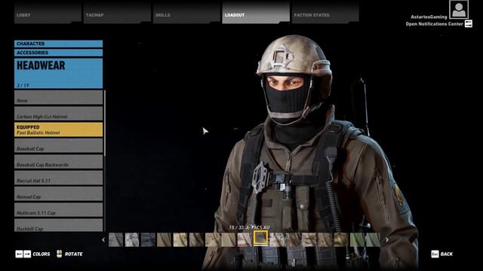Image resolution: width=483 pixels, height=271 pixels.
Task: Click the left arrow key COLORS icon
Action: (19, 254)
